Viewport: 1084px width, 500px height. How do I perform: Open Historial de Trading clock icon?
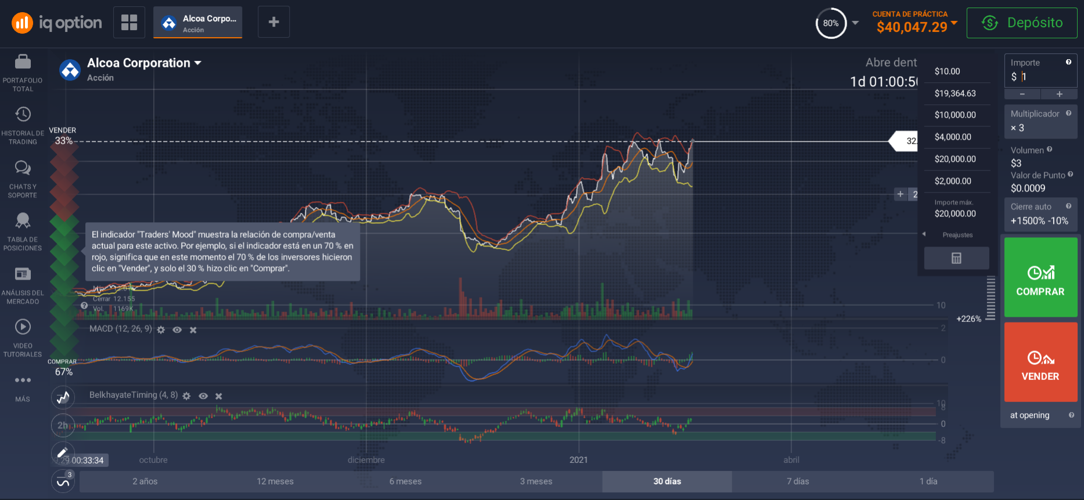(23, 114)
